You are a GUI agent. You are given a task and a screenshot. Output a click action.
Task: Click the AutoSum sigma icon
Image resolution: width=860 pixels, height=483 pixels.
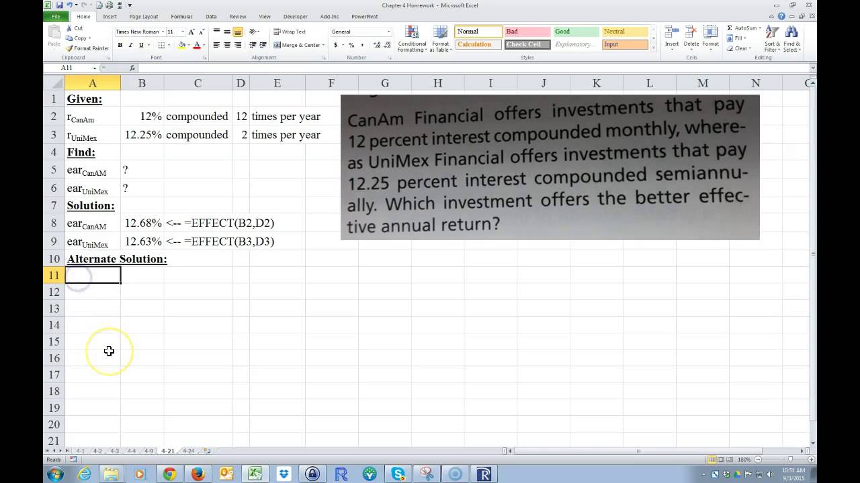pyautogui.click(x=730, y=28)
